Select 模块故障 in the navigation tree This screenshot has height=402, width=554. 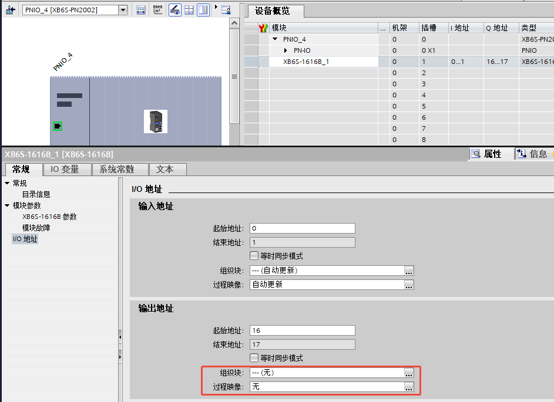click(36, 228)
